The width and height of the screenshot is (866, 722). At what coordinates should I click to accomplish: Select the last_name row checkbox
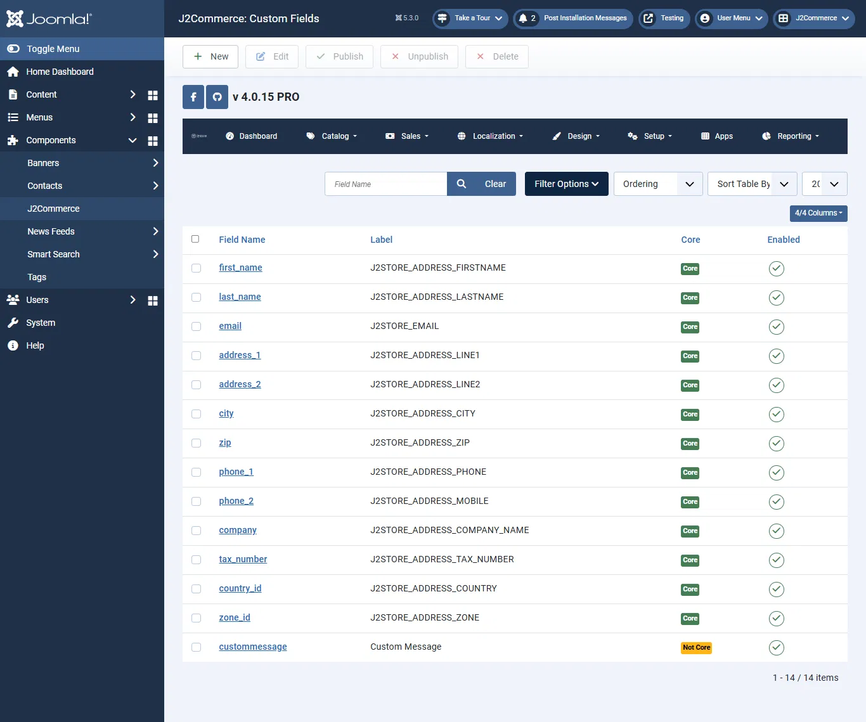197,297
